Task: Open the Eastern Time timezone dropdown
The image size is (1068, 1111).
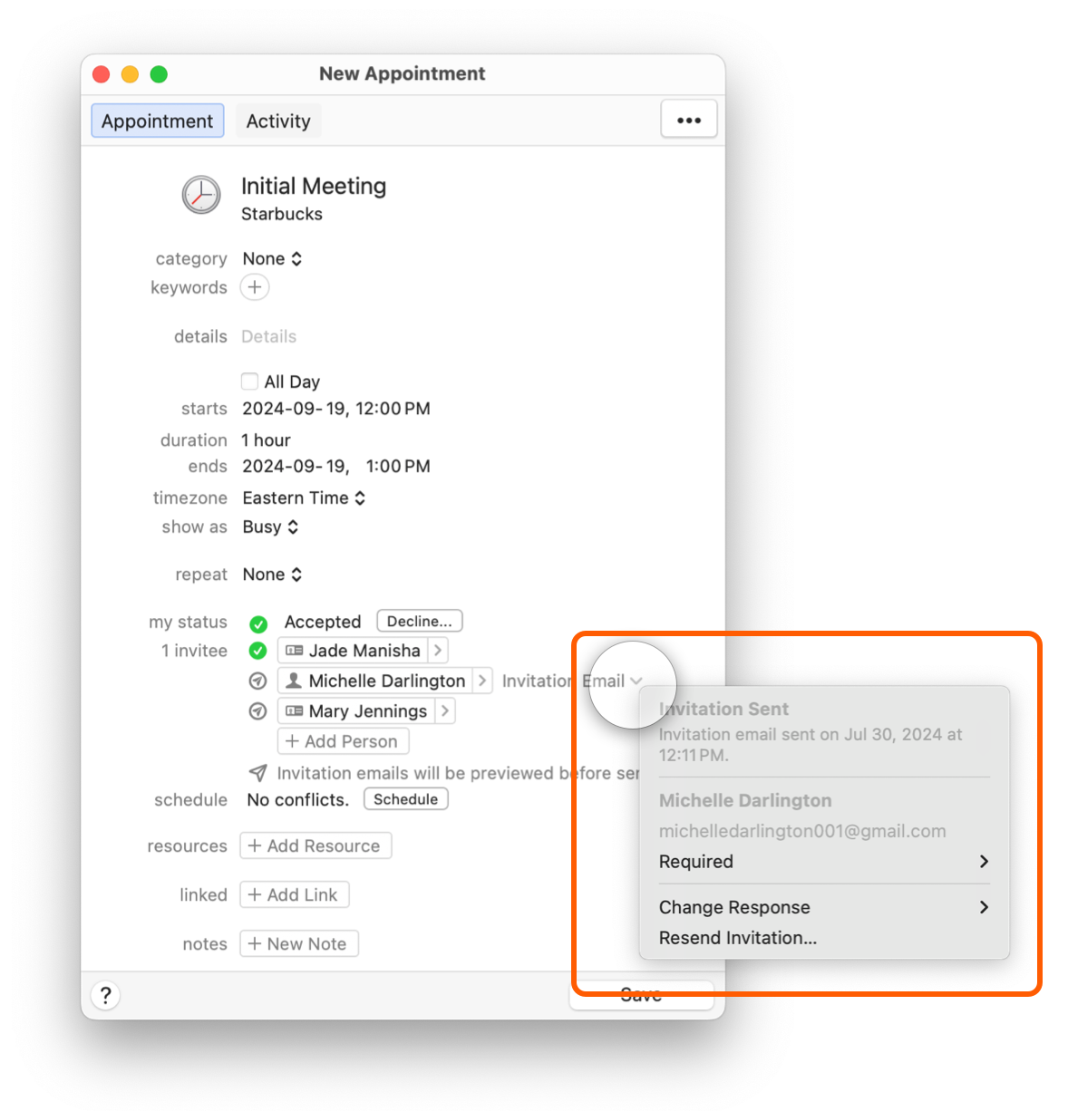Action: click(x=304, y=498)
